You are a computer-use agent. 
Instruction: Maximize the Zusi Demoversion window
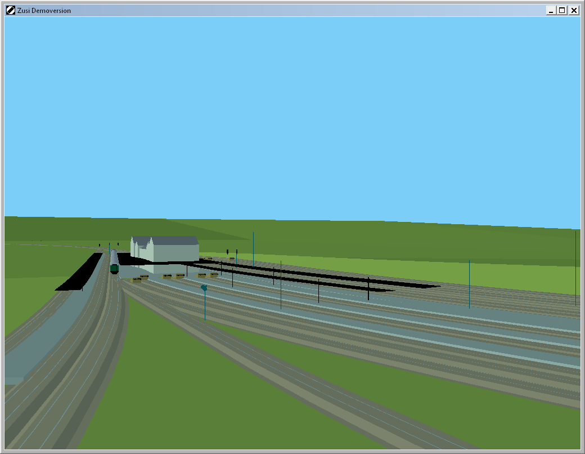tap(562, 11)
